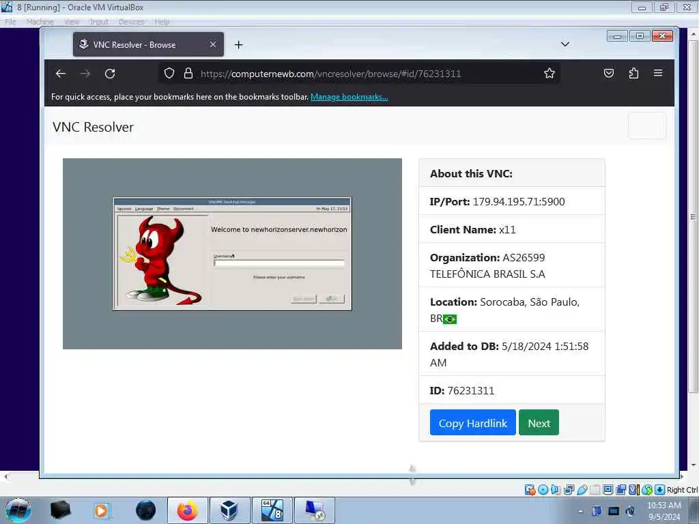Open Windows Start orb
Screen dimensions: 699x524
(x=18, y=510)
